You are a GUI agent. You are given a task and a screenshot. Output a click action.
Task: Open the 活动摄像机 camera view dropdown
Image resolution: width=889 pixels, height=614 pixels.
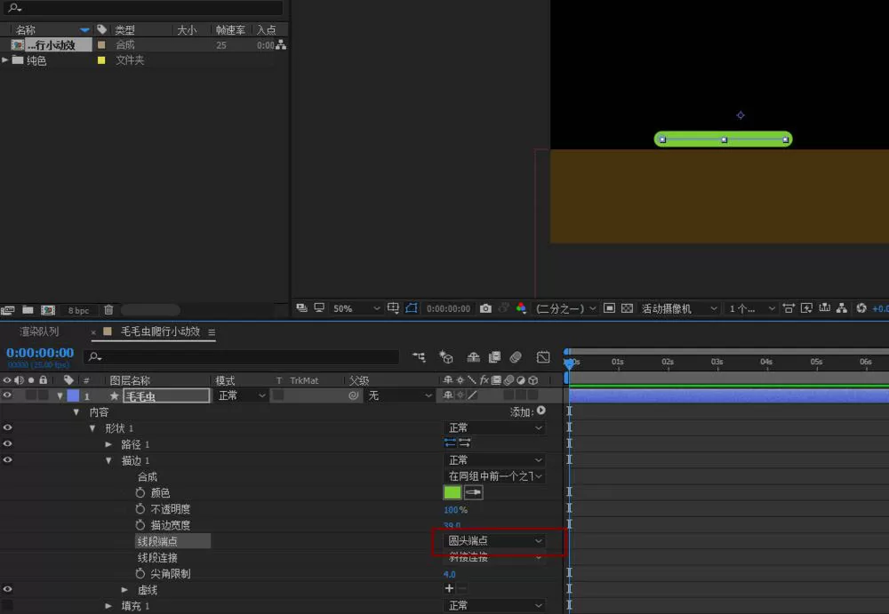[x=678, y=307]
